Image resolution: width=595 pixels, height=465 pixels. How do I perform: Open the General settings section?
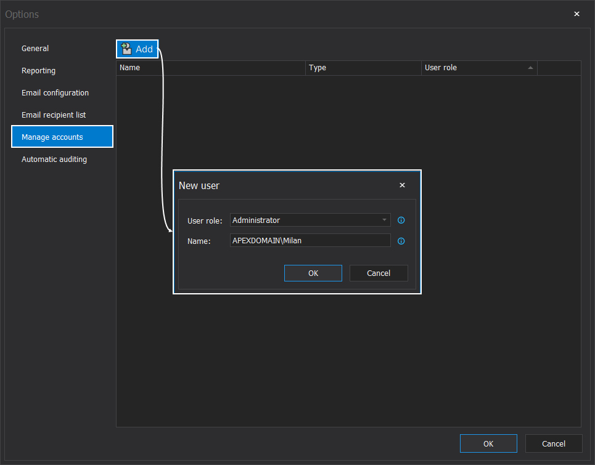click(x=35, y=49)
